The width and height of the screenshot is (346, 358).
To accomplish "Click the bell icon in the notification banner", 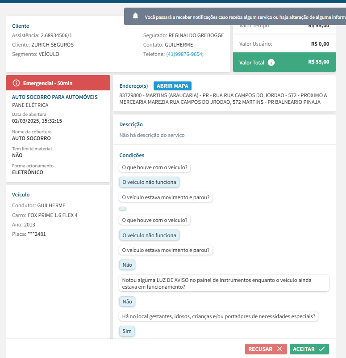I will coord(136,17).
